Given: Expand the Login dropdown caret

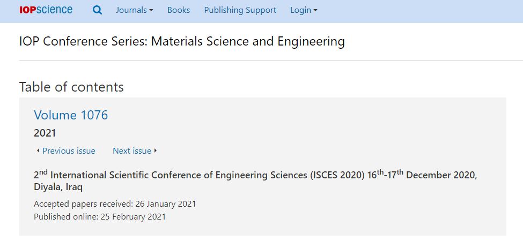Looking at the screenshot, I should 315,11.
